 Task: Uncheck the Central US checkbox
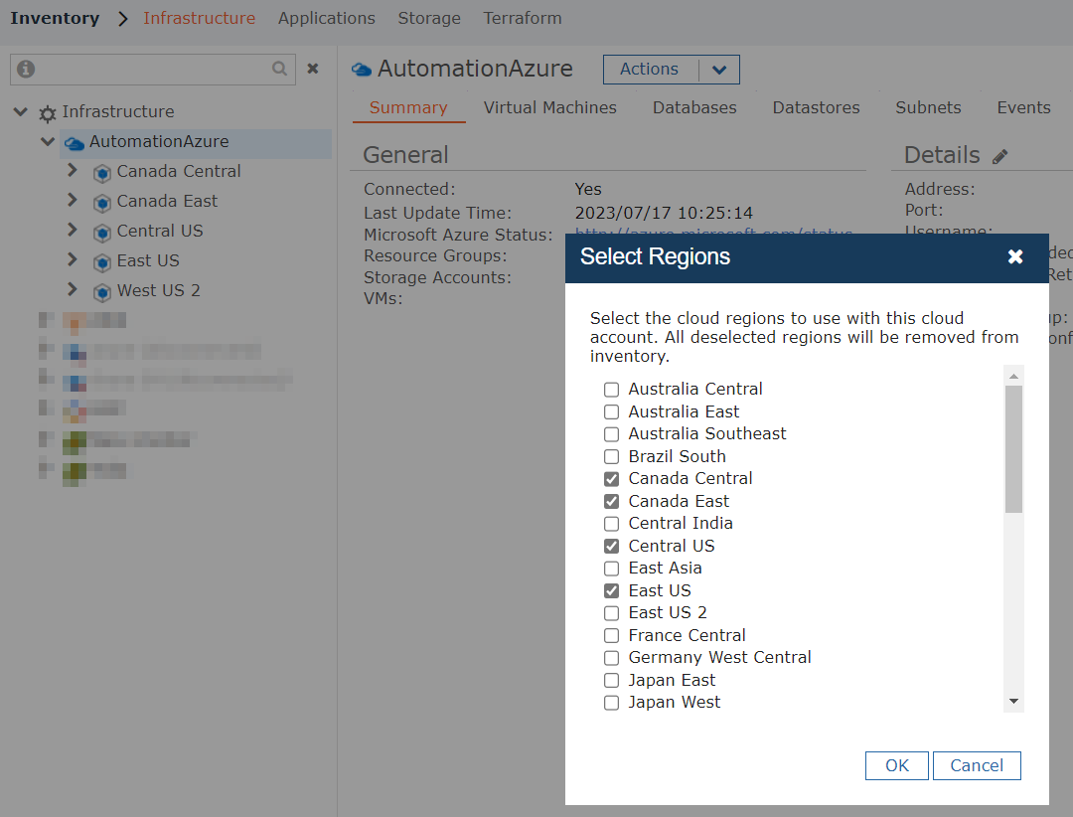tap(611, 546)
